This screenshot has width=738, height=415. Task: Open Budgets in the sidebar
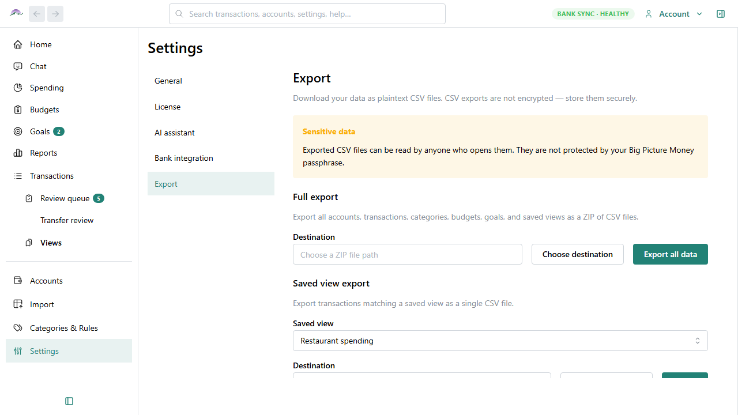69,110
